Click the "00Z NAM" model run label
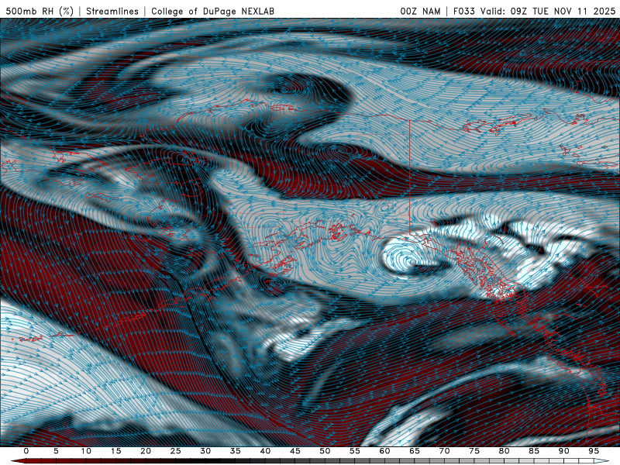 [420, 12]
